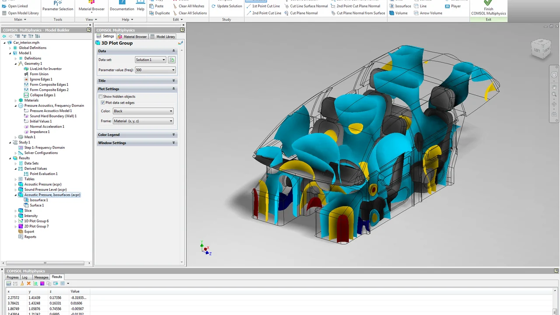Click the Clear All Solutions button

189,13
